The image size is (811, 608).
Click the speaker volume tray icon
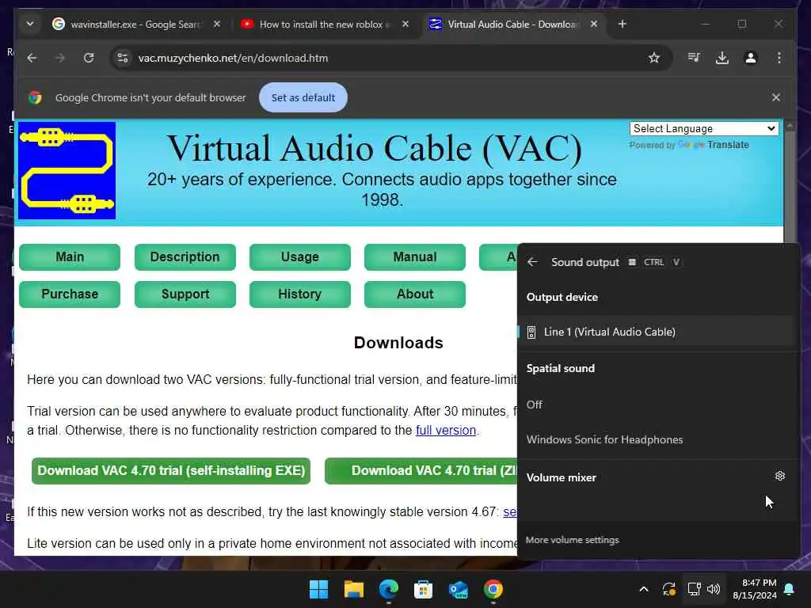(714, 589)
